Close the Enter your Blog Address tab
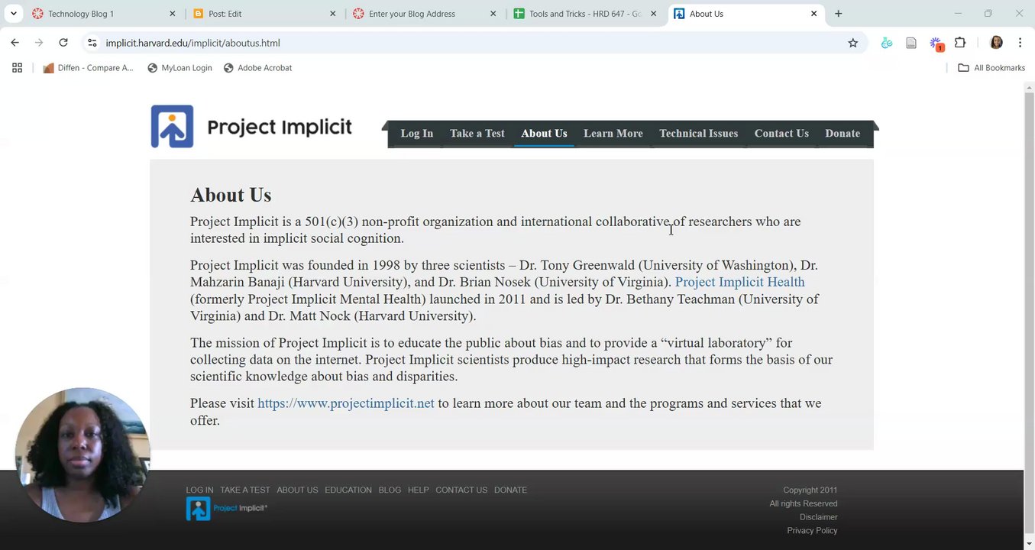The width and height of the screenshot is (1035, 550). coord(493,14)
